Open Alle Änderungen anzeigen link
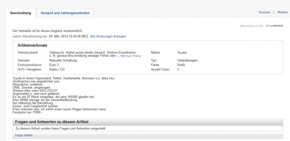Image resolution: width=290 pixels, height=141 pixels. point(108,36)
